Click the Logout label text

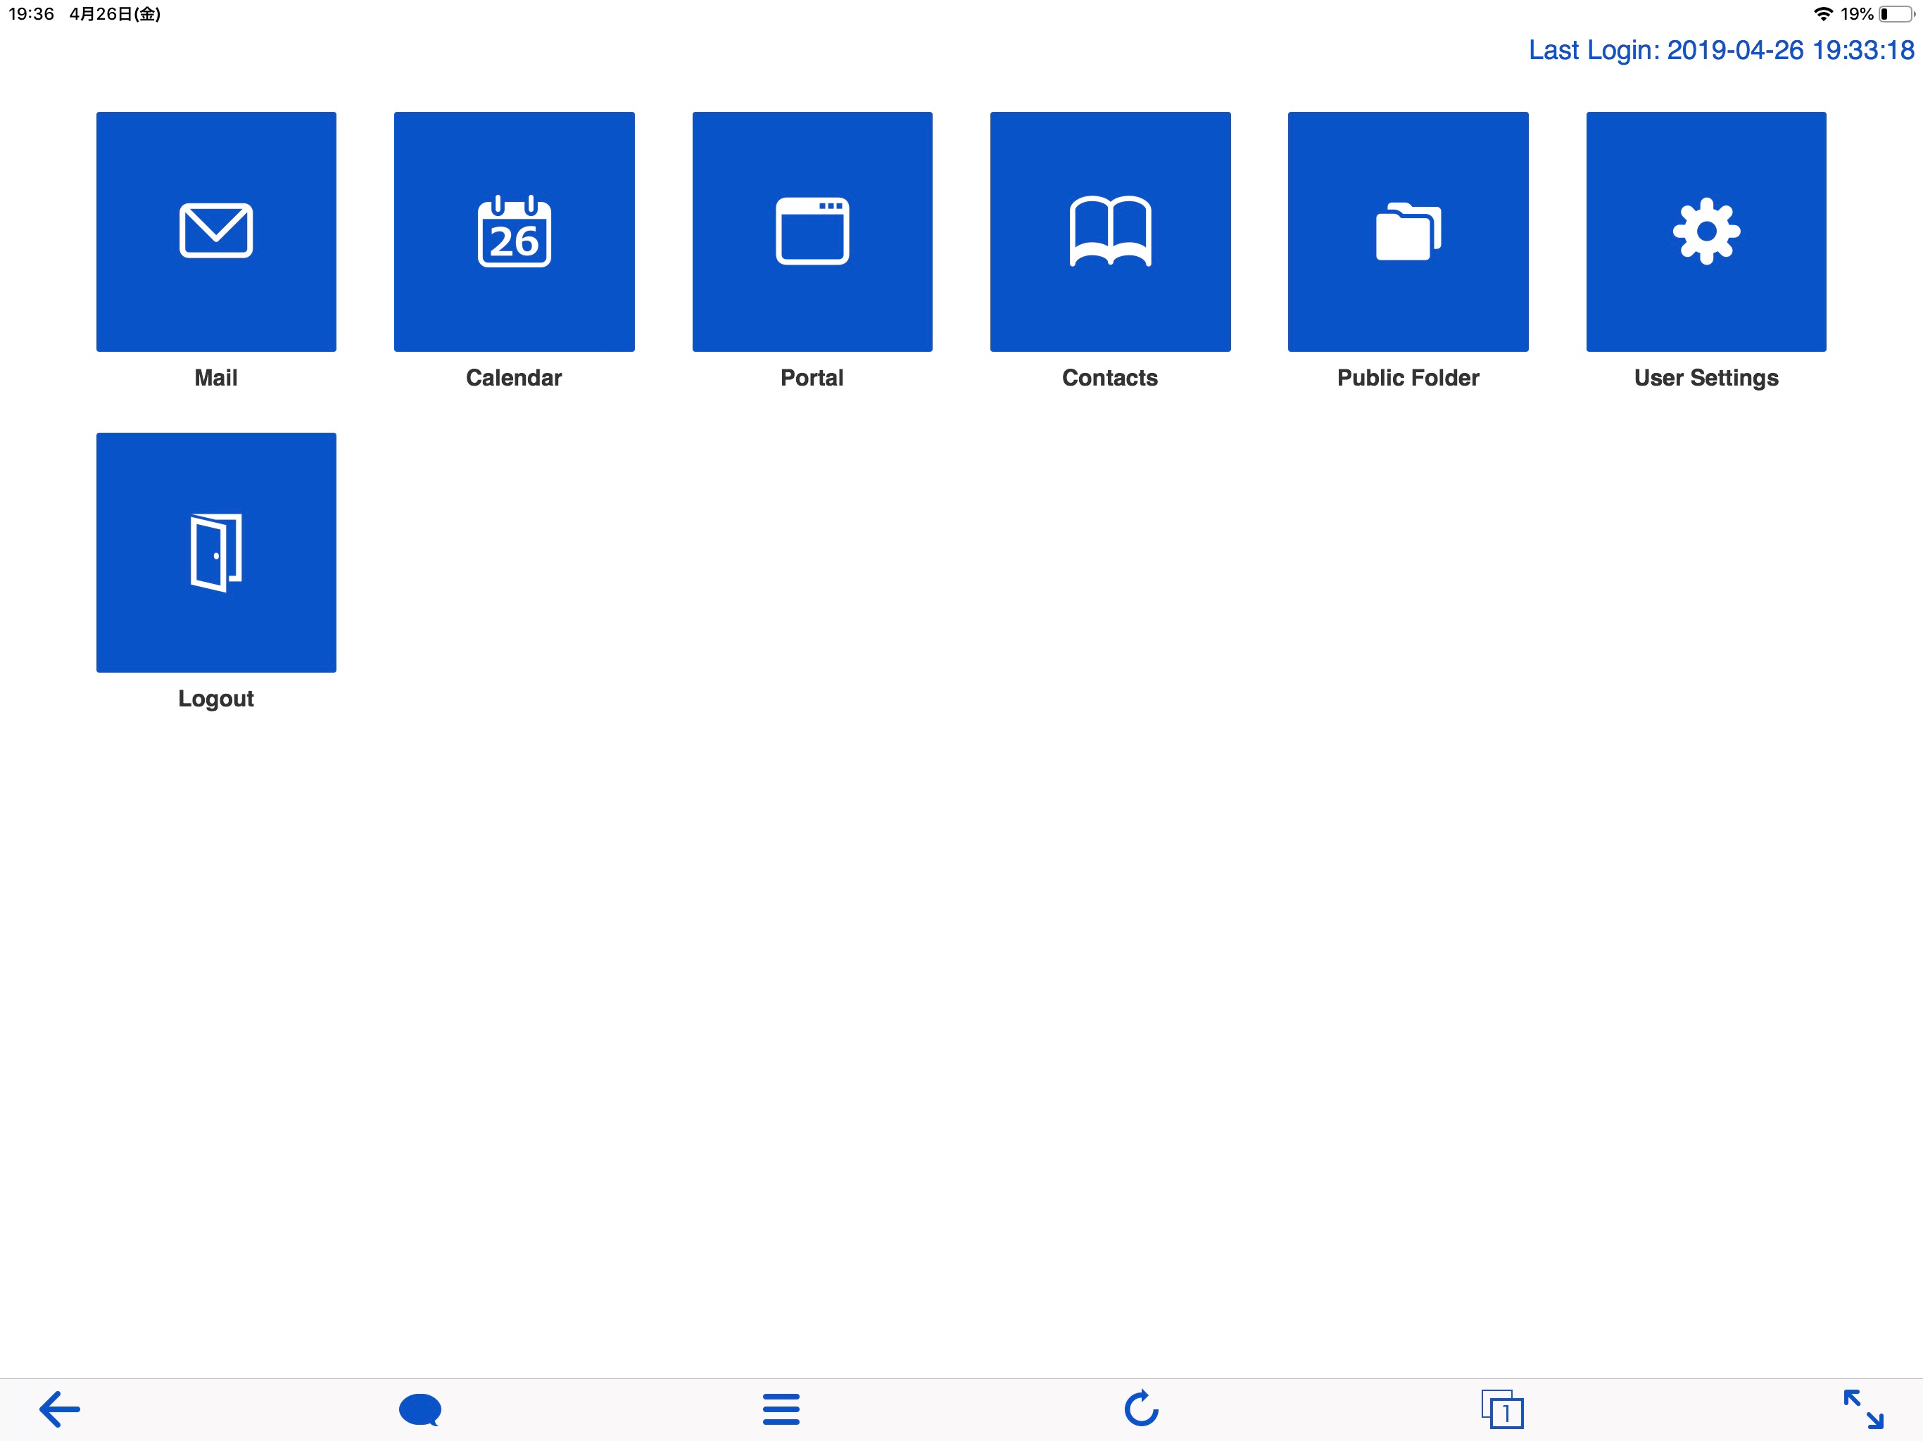215,699
